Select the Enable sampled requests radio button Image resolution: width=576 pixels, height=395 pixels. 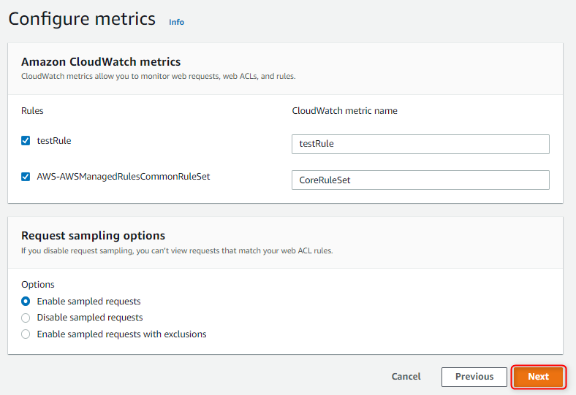[26, 301]
